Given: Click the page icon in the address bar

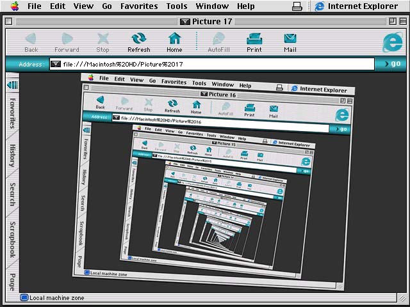Looking at the screenshot, I should pyautogui.click(x=56, y=64).
